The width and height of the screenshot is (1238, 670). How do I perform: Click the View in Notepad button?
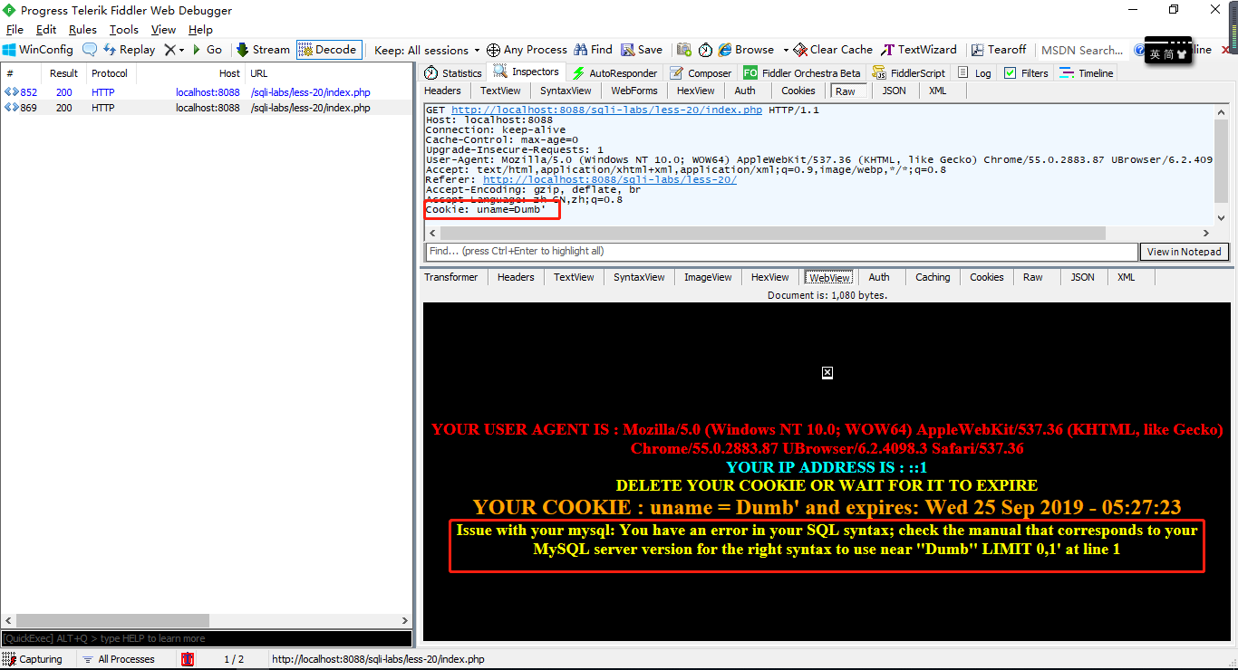1184,252
